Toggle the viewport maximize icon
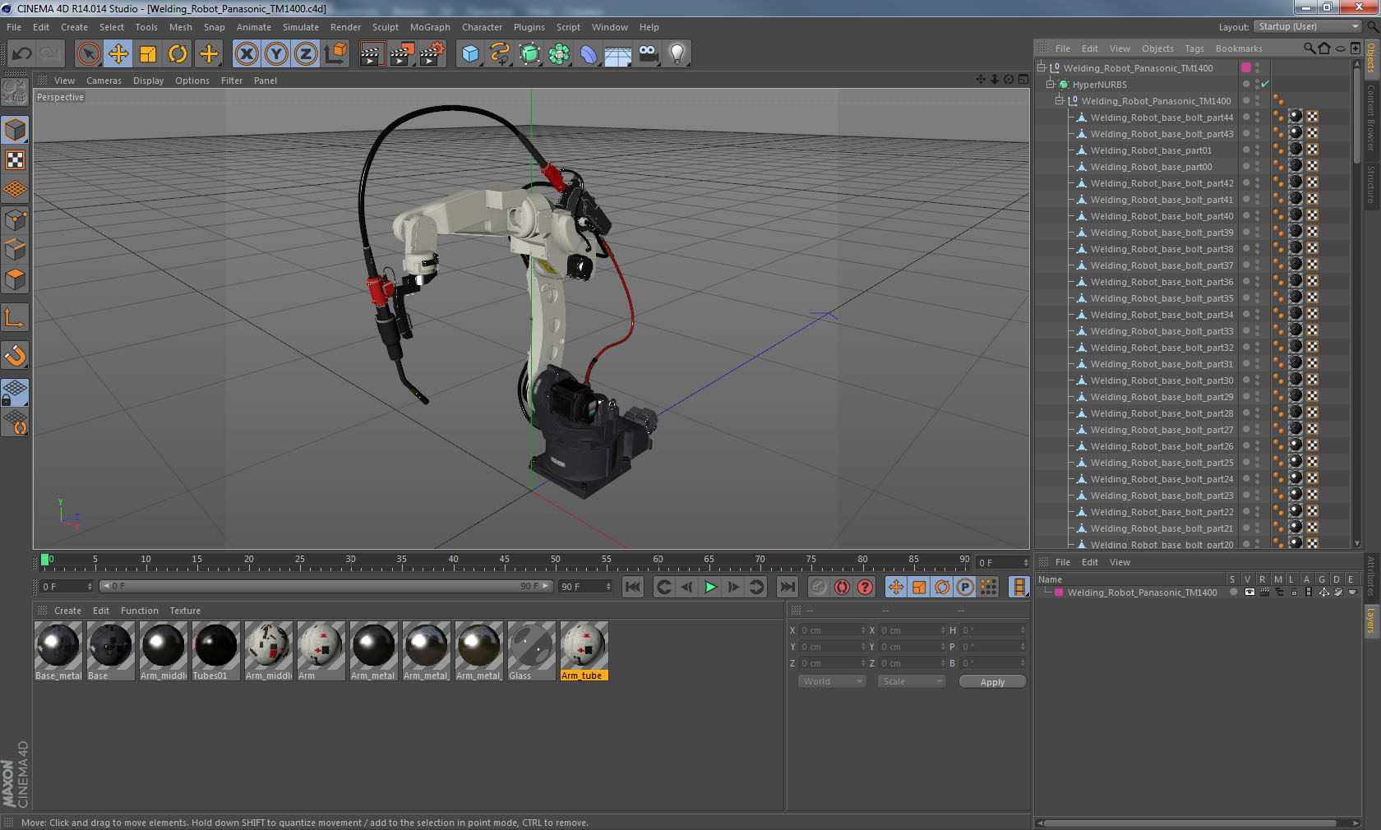 pos(1023,80)
